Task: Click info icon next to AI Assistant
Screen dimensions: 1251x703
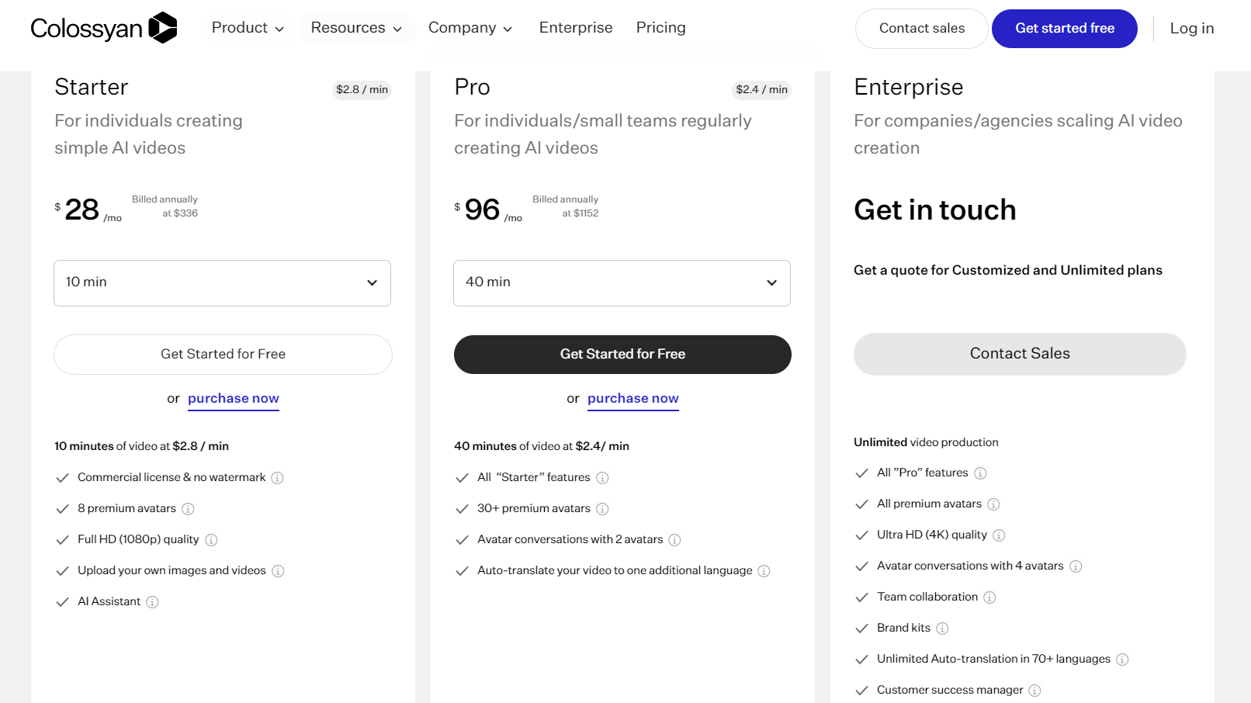Action: click(152, 602)
